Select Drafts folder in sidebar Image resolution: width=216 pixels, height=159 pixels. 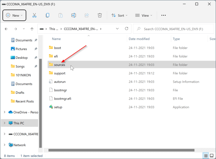[x=20, y=92]
